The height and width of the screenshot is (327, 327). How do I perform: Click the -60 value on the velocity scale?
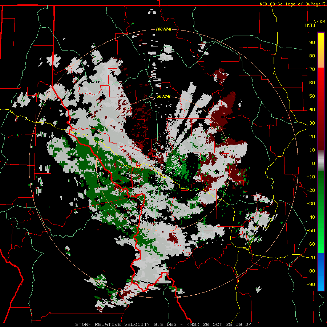pyautogui.click(x=311, y=244)
